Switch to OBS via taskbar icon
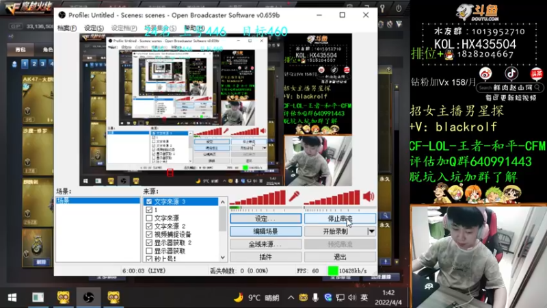The height and width of the screenshot is (308, 547). click(x=89, y=297)
